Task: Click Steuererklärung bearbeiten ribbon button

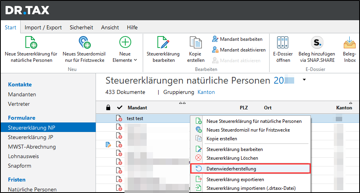Action: [163, 50]
